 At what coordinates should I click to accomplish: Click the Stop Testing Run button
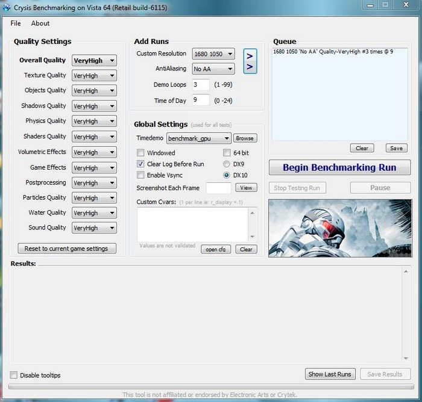click(297, 188)
